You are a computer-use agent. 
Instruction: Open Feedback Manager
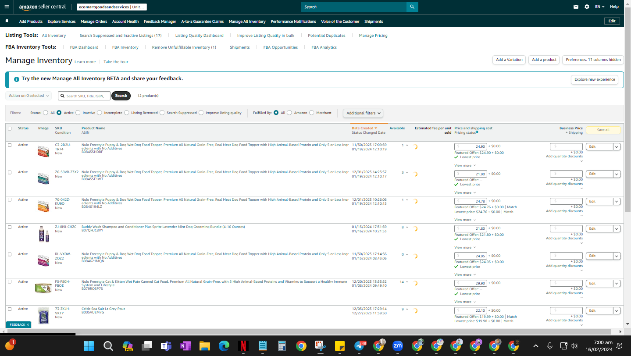[x=160, y=21]
